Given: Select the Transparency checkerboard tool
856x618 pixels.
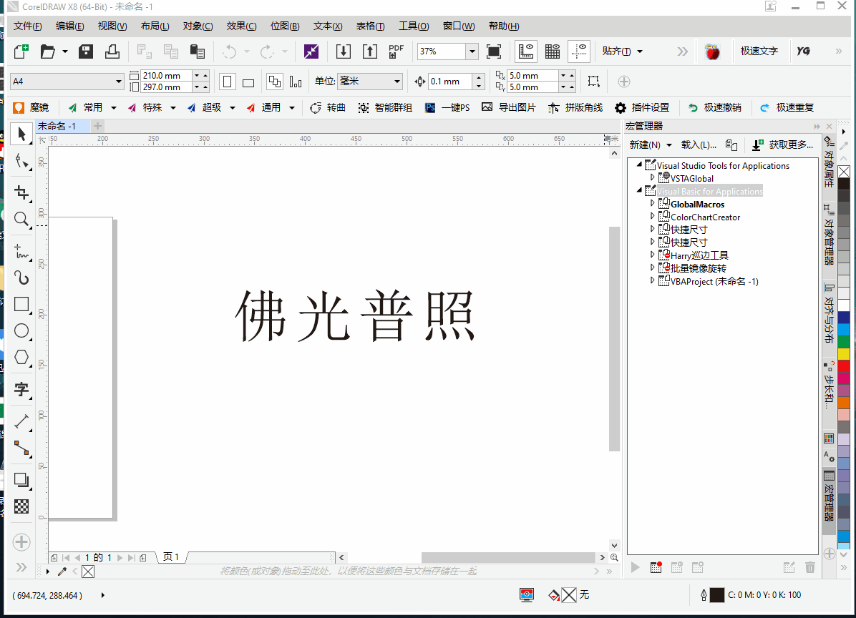Looking at the screenshot, I should point(21,506).
